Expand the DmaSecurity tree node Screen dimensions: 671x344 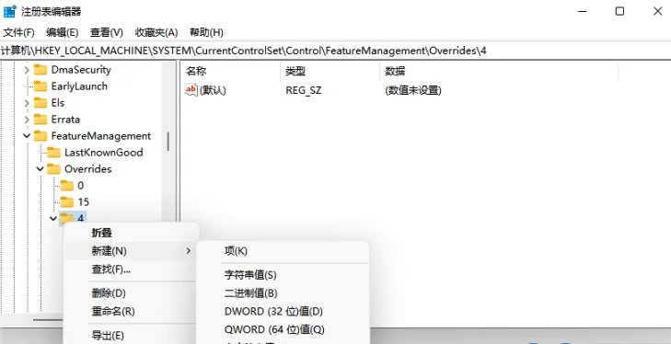pyautogui.click(x=27, y=70)
